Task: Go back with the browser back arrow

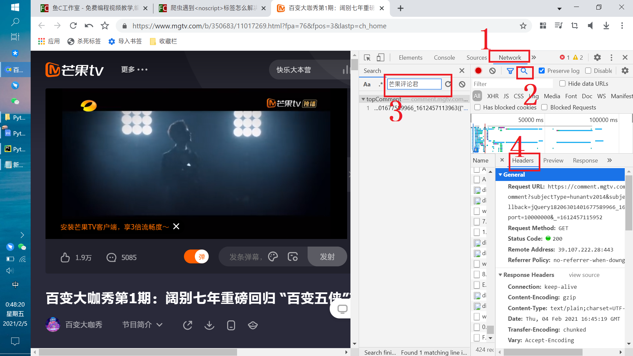Action: coord(42,26)
